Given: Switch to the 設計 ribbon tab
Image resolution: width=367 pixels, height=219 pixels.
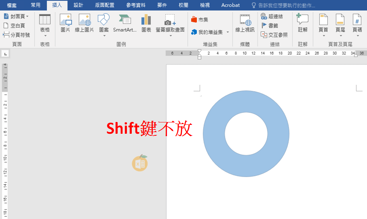Looking at the screenshot, I should (x=78, y=5).
